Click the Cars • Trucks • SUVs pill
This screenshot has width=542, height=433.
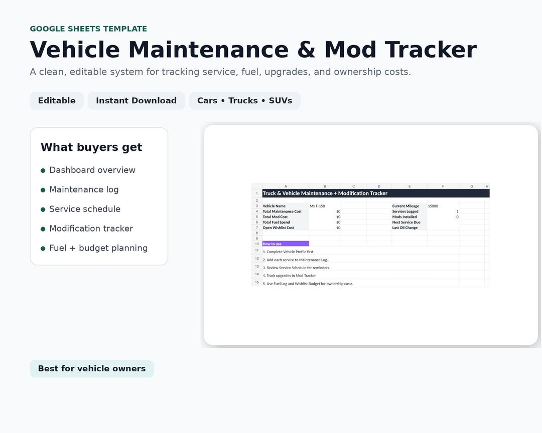pos(245,100)
